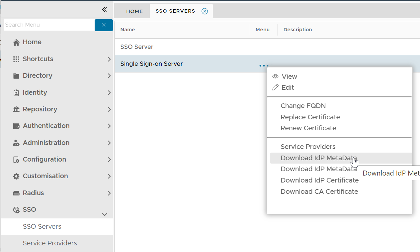Select Replace Certificate from the context menu

click(310, 117)
